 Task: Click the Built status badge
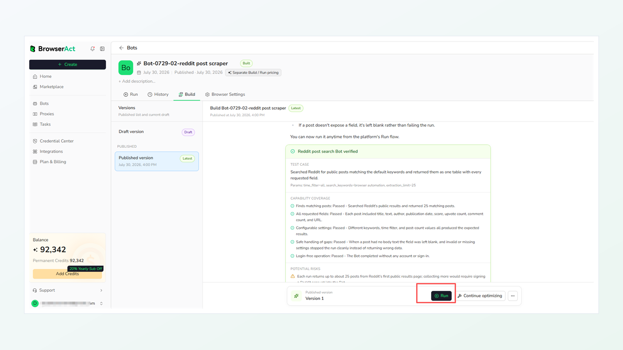tap(246, 63)
